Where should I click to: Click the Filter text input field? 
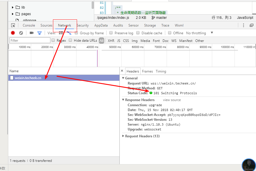(30, 41)
